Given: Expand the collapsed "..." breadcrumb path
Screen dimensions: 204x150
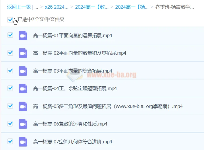Looking at the screenshot, I should 36,7.
